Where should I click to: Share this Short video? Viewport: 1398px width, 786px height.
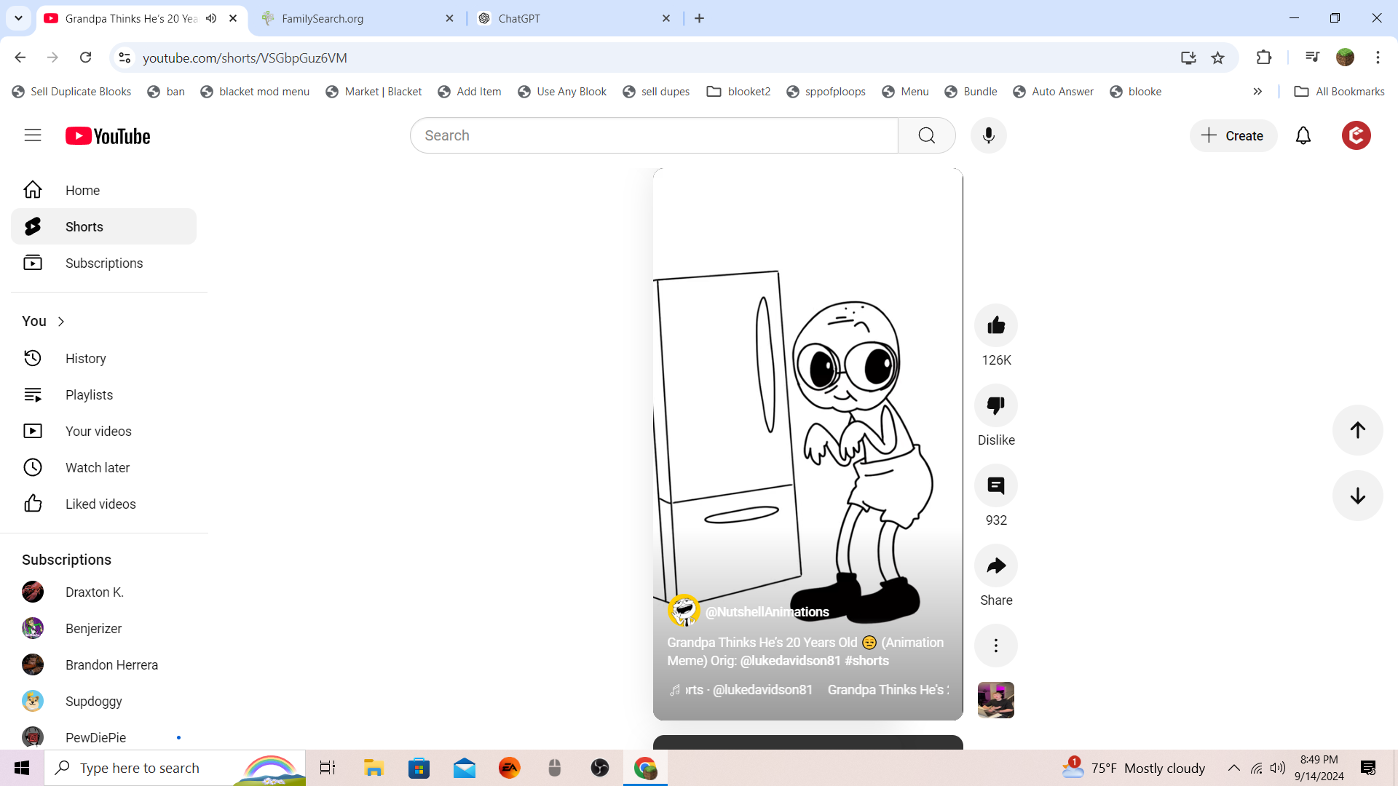(995, 565)
